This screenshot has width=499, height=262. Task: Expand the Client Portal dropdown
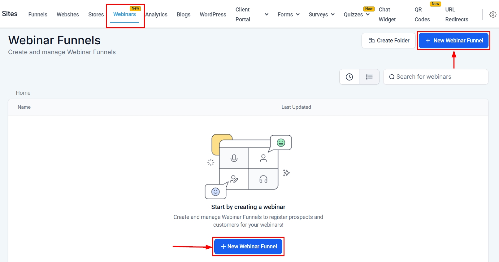click(x=267, y=15)
